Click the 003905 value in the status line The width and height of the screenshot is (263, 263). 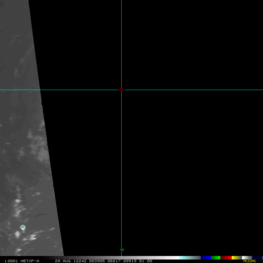96,261
